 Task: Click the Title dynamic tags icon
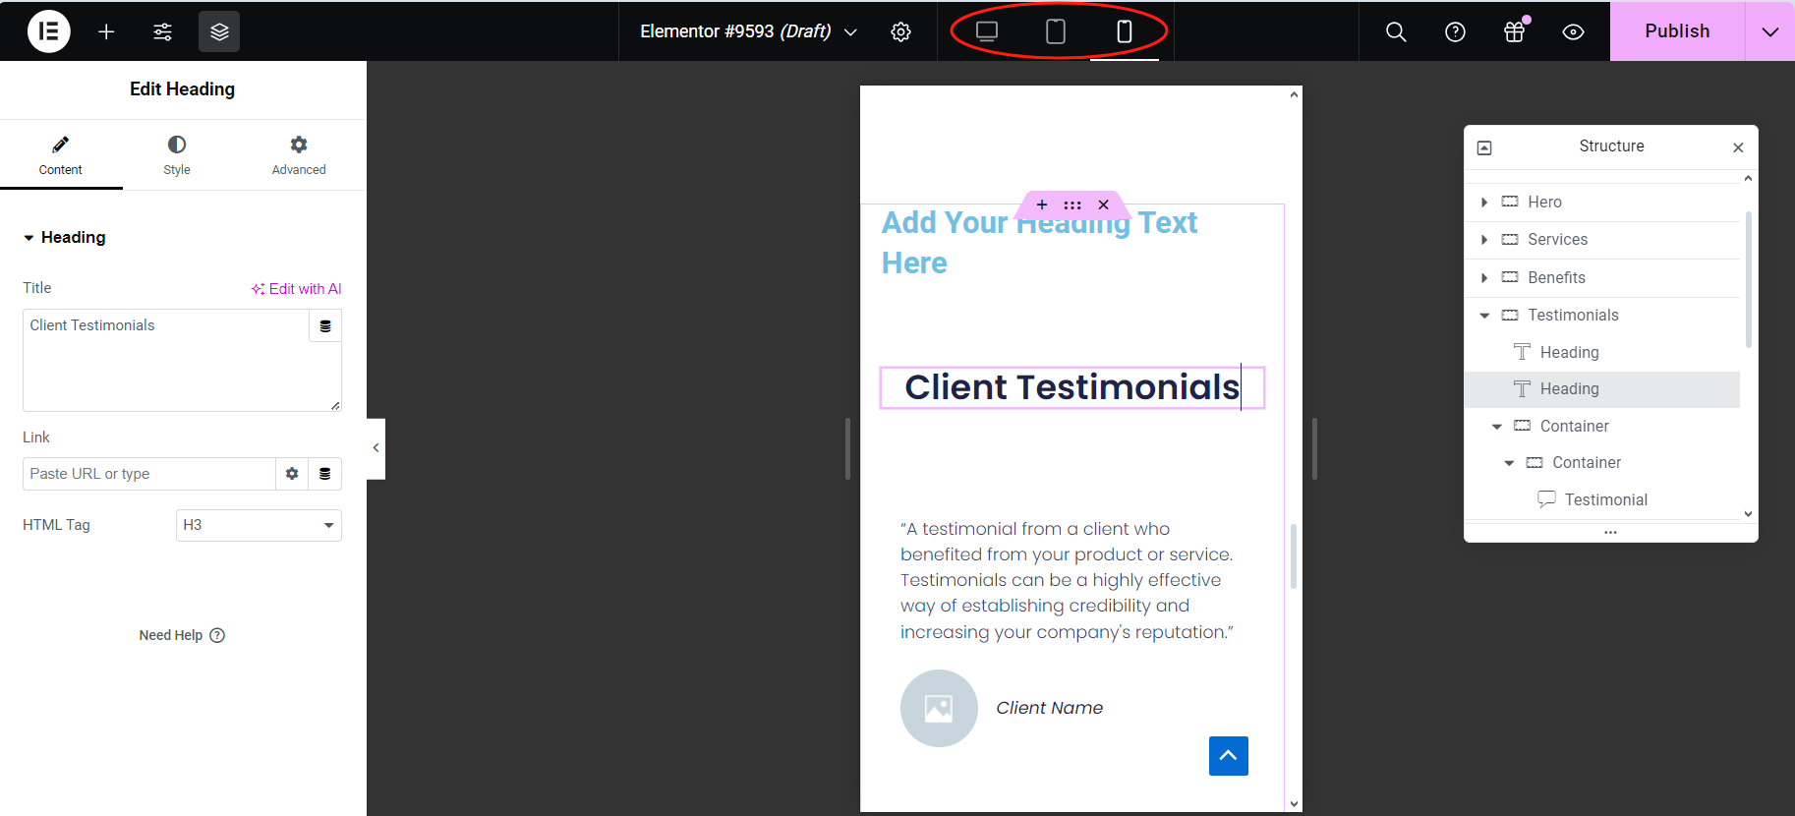(325, 326)
